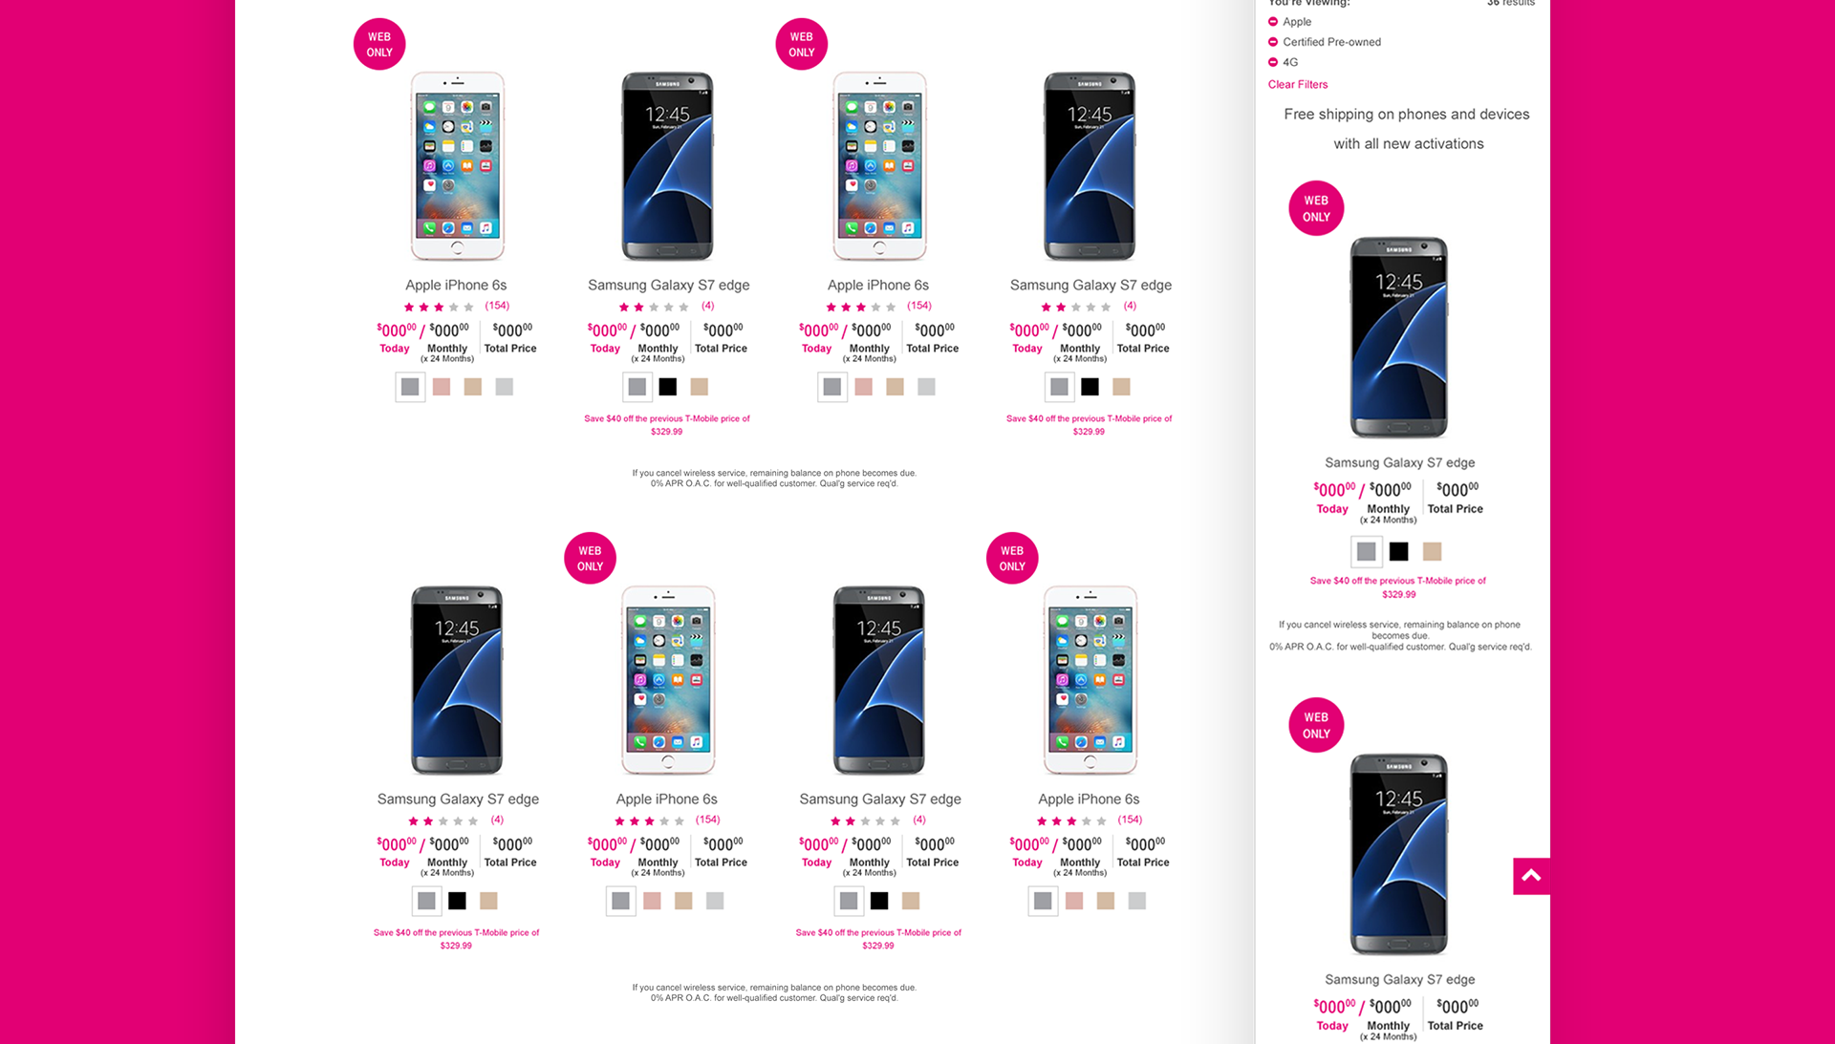Click the back-to-top arrow button
Viewport: 1835px width, 1044px height.
coord(1531,876)
